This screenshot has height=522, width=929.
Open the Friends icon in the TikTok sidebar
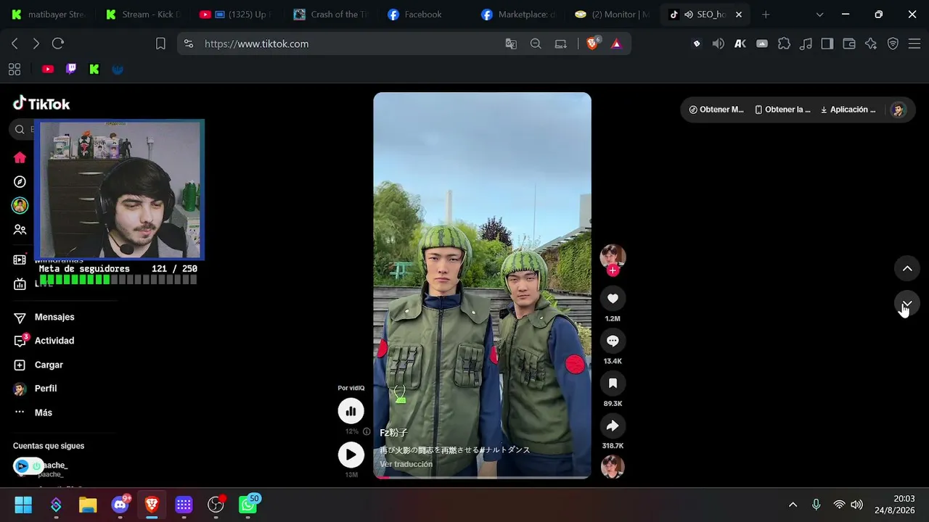click(20, 229)
